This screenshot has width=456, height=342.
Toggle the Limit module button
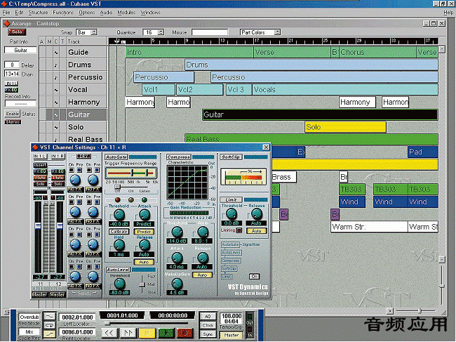coord(231,199)
